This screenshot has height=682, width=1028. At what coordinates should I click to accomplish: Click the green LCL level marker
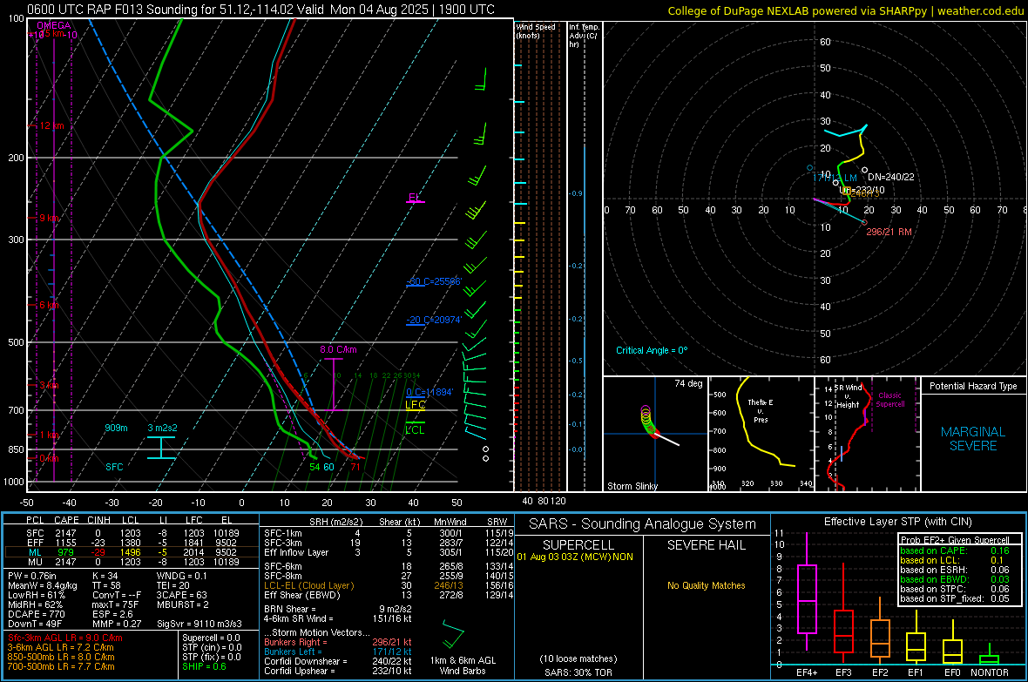pos(415,429)
